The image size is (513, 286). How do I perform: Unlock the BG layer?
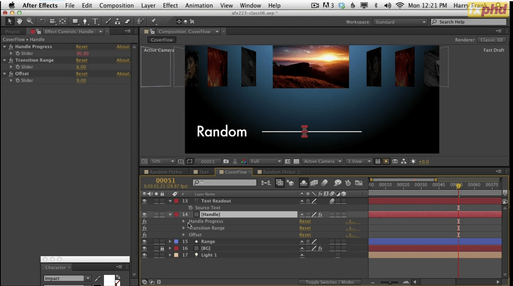(x=162, y=248)
